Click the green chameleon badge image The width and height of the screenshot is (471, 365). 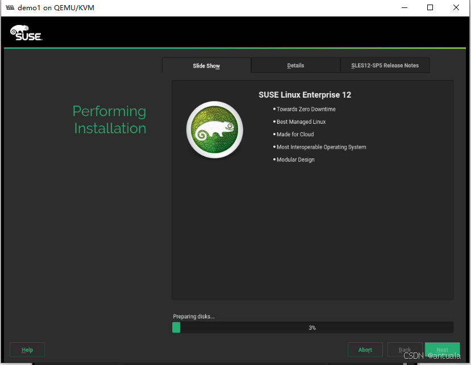click(x=214, y=129)
